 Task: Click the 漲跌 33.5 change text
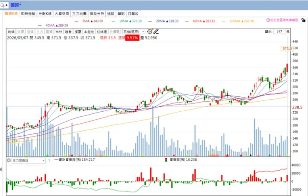coord(108,38)
